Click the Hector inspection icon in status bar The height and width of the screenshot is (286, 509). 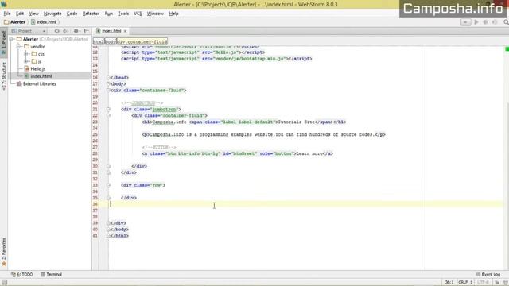[506, 283]
